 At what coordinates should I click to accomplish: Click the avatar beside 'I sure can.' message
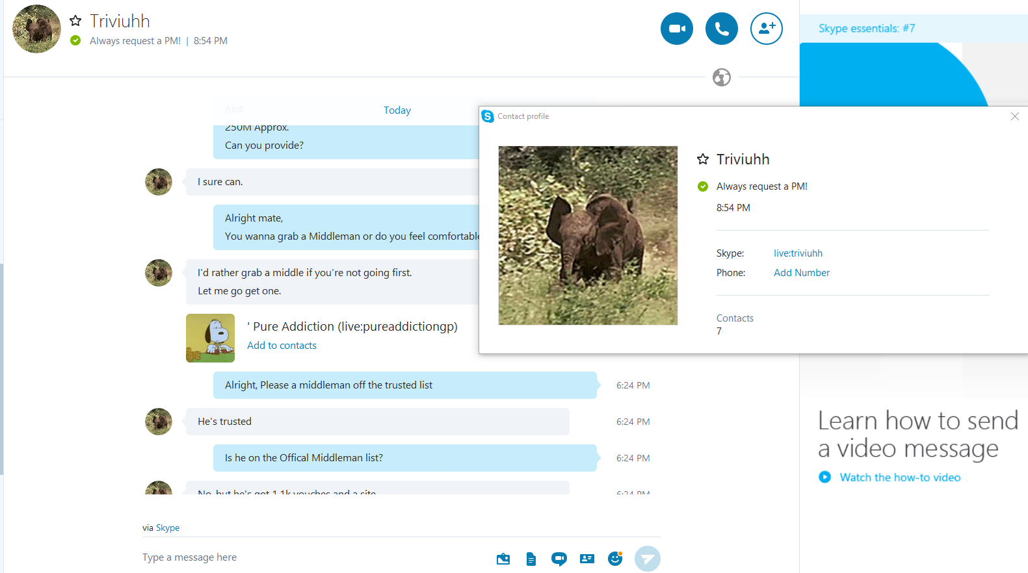pyautogui.click(x=159, y=182)
